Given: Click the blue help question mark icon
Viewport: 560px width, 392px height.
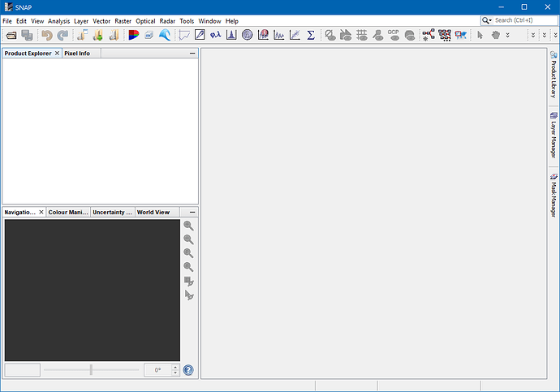Looking at the screenshot, I should tap(188, 370).
